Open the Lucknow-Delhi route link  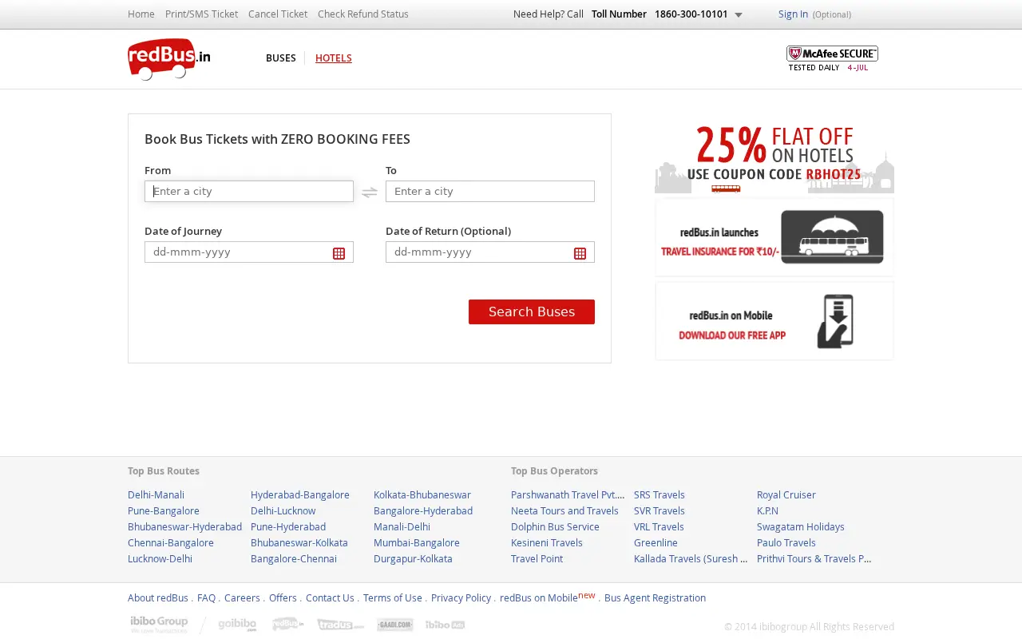coord(160,558)
